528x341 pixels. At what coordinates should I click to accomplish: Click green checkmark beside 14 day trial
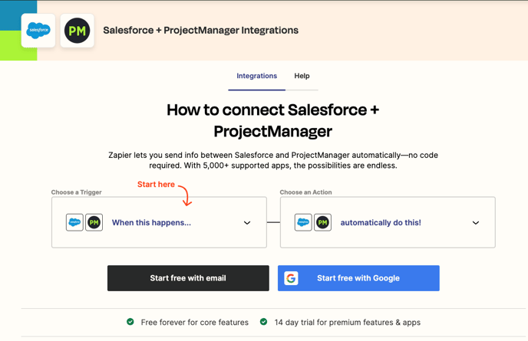point(264,322)
